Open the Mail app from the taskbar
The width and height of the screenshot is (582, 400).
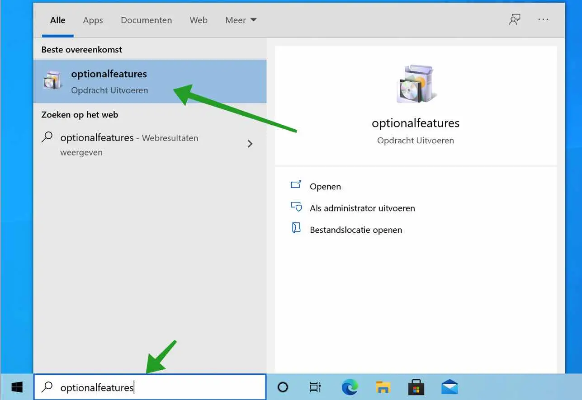coord(450,387)
